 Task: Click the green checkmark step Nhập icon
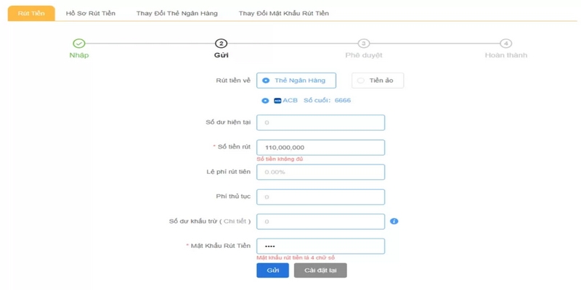tap(79, 43)
